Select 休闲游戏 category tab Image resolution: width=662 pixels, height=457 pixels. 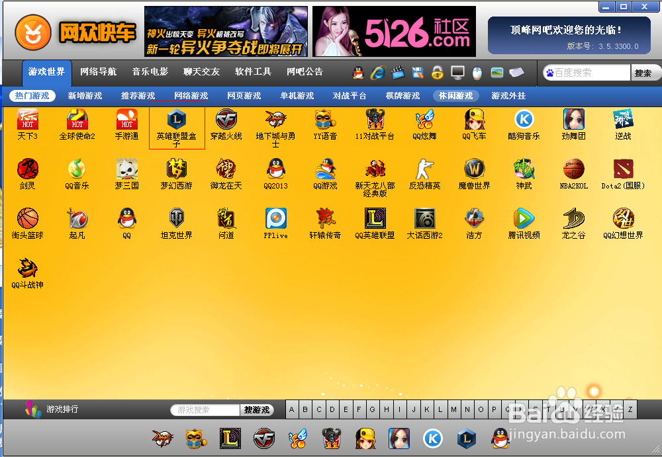click(455, 96)
